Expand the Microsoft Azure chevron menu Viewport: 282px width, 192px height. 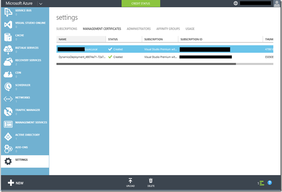pos(41,4)
